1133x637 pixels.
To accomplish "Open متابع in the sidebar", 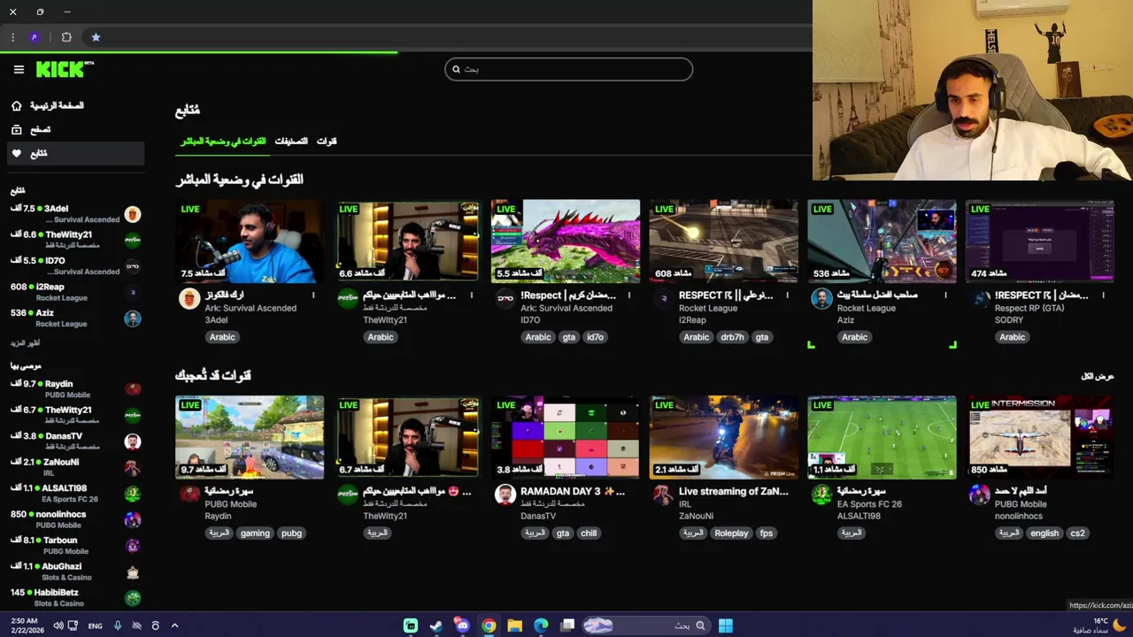I will click(78, 153).
